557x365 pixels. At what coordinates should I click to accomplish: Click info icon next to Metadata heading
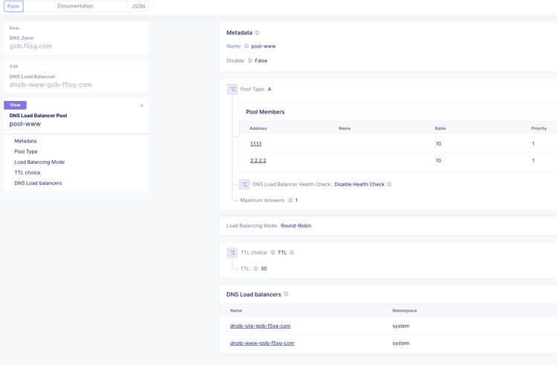click(258, 33)
